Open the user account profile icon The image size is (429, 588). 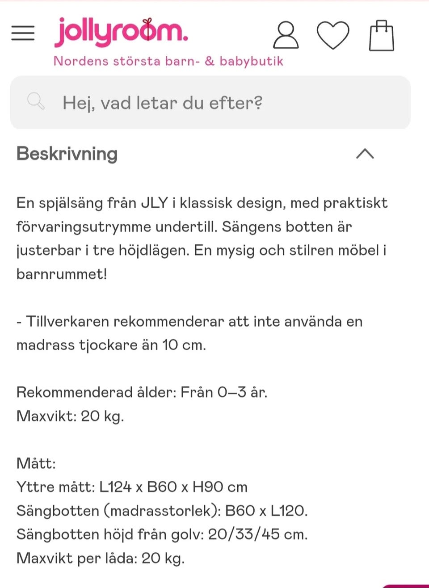click(286, 35)
